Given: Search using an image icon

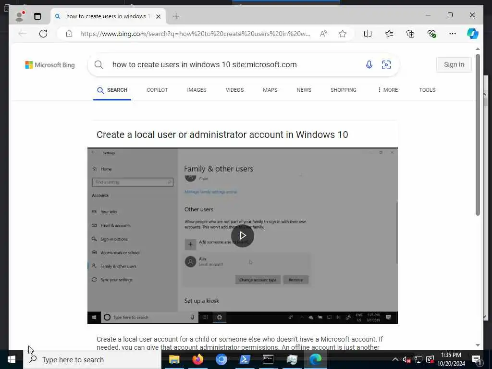Looking at the screenshot, I should [x=386, y=65].
